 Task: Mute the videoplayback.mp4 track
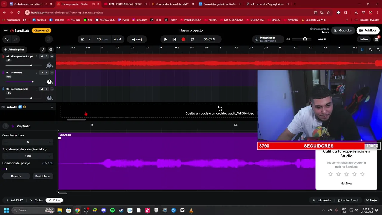click(x=41, y=56)
